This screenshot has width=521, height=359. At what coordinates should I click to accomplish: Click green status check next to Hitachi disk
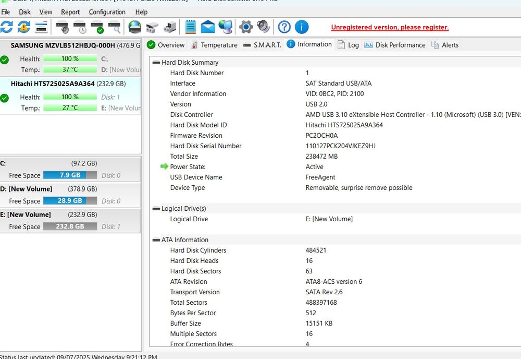tap(4, 98)
